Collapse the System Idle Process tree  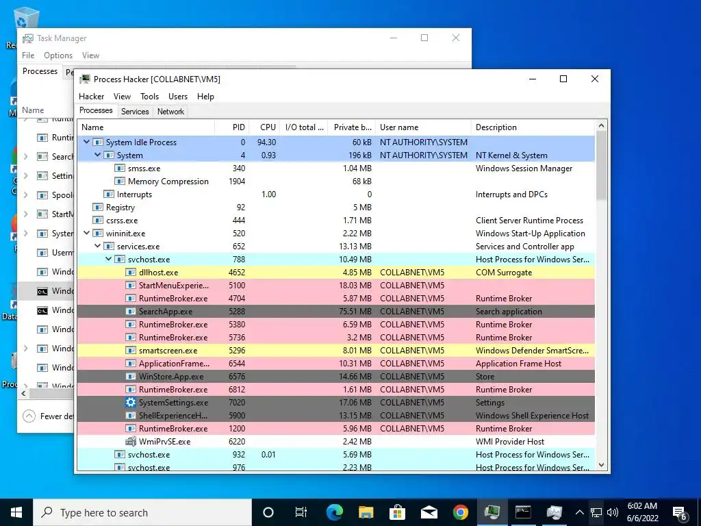tap(87, 142)
